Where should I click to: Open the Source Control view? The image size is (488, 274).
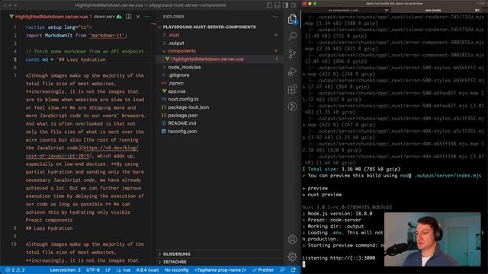click(292, 54)
